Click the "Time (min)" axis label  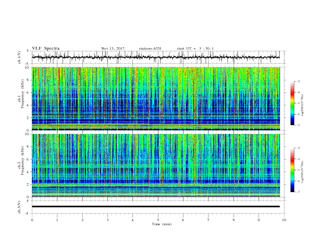pyautogui.click(x=162, y=224)
